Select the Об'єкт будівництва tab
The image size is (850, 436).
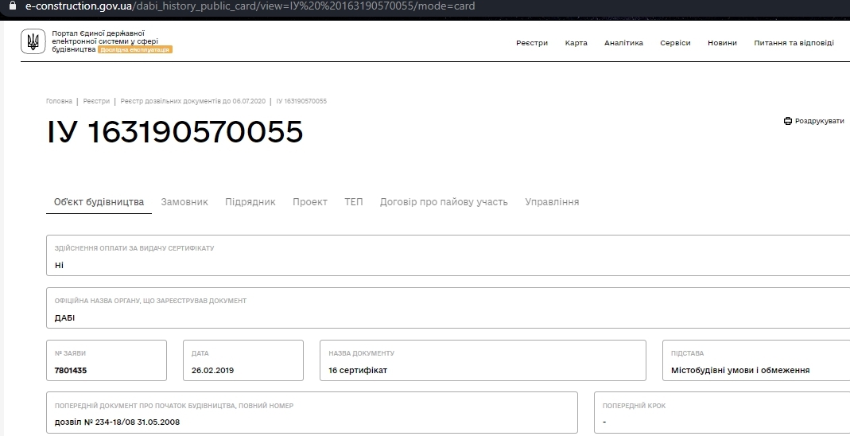pos(99,202)
